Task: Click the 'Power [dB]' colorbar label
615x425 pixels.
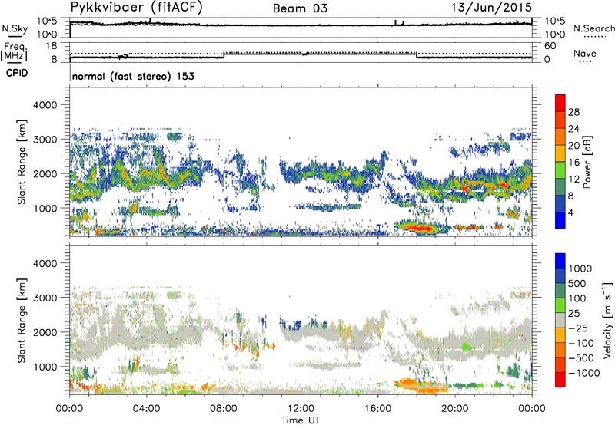Action: click(x=587, y=162)
